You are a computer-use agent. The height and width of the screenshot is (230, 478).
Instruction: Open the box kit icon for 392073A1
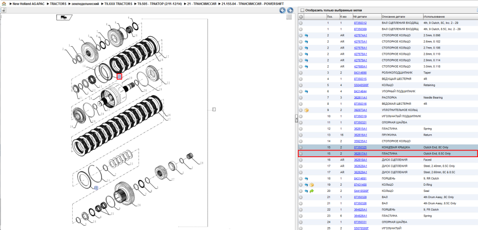pyautogui.click(x=306, y=110)
